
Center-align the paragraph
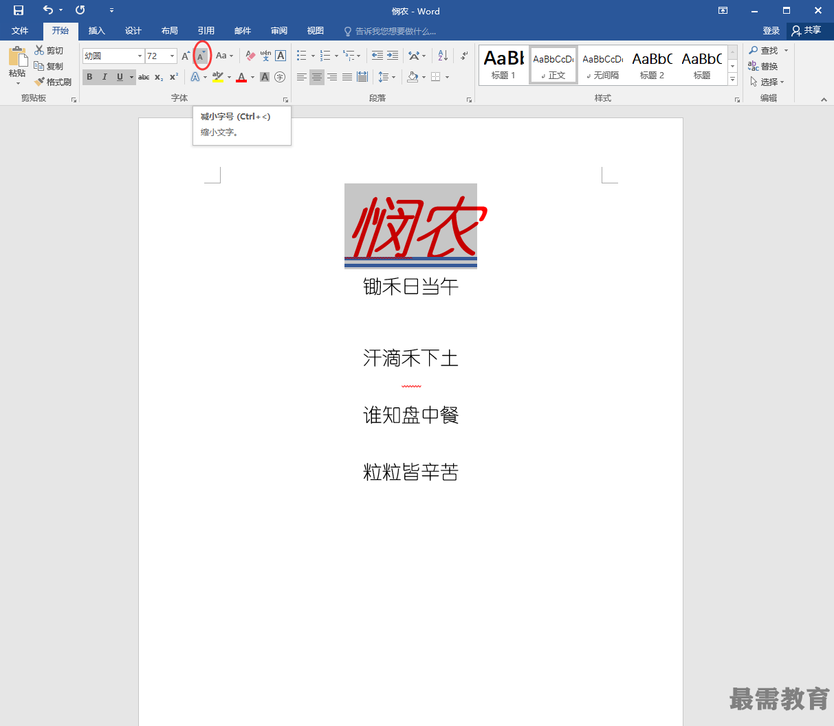317,77
